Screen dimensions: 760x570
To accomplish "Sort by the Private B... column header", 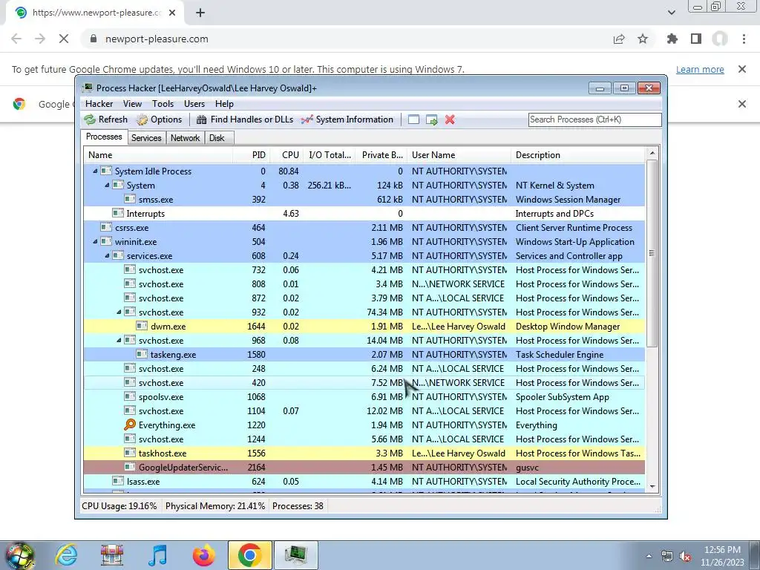I will click(x=381, y=155).
